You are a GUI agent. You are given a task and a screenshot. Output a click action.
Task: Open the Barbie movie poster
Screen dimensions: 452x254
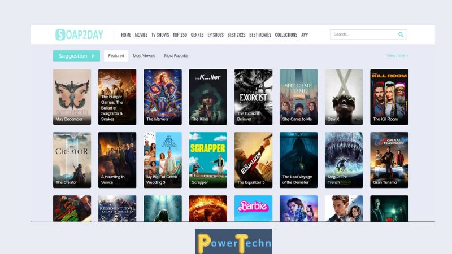pos(253,208)
